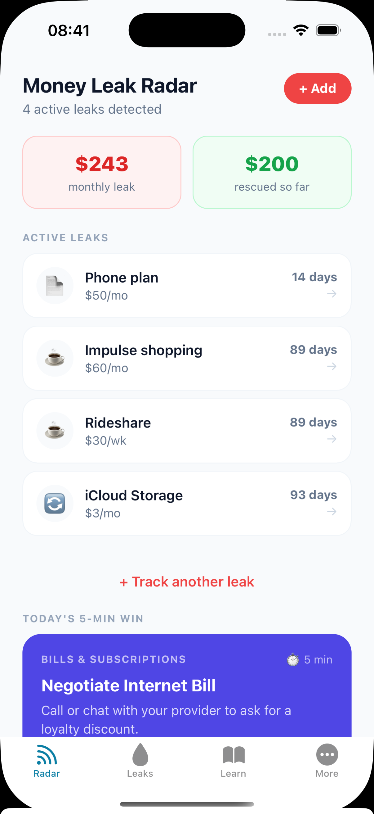
Task: Switch to the Learn book tab
Action: pyautogui.click(x=234, y=755)
